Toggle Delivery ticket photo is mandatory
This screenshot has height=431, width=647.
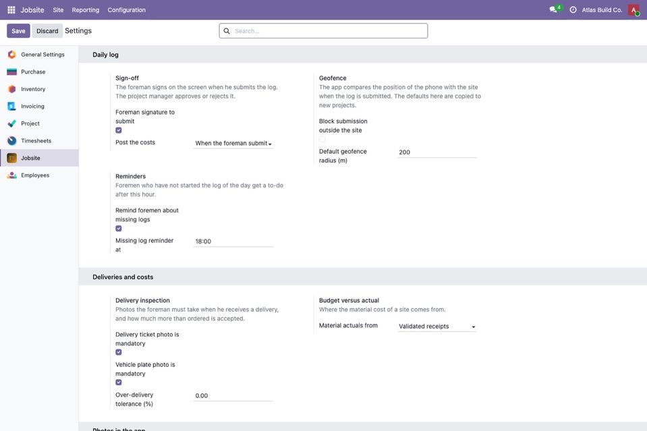pos(119,352)
